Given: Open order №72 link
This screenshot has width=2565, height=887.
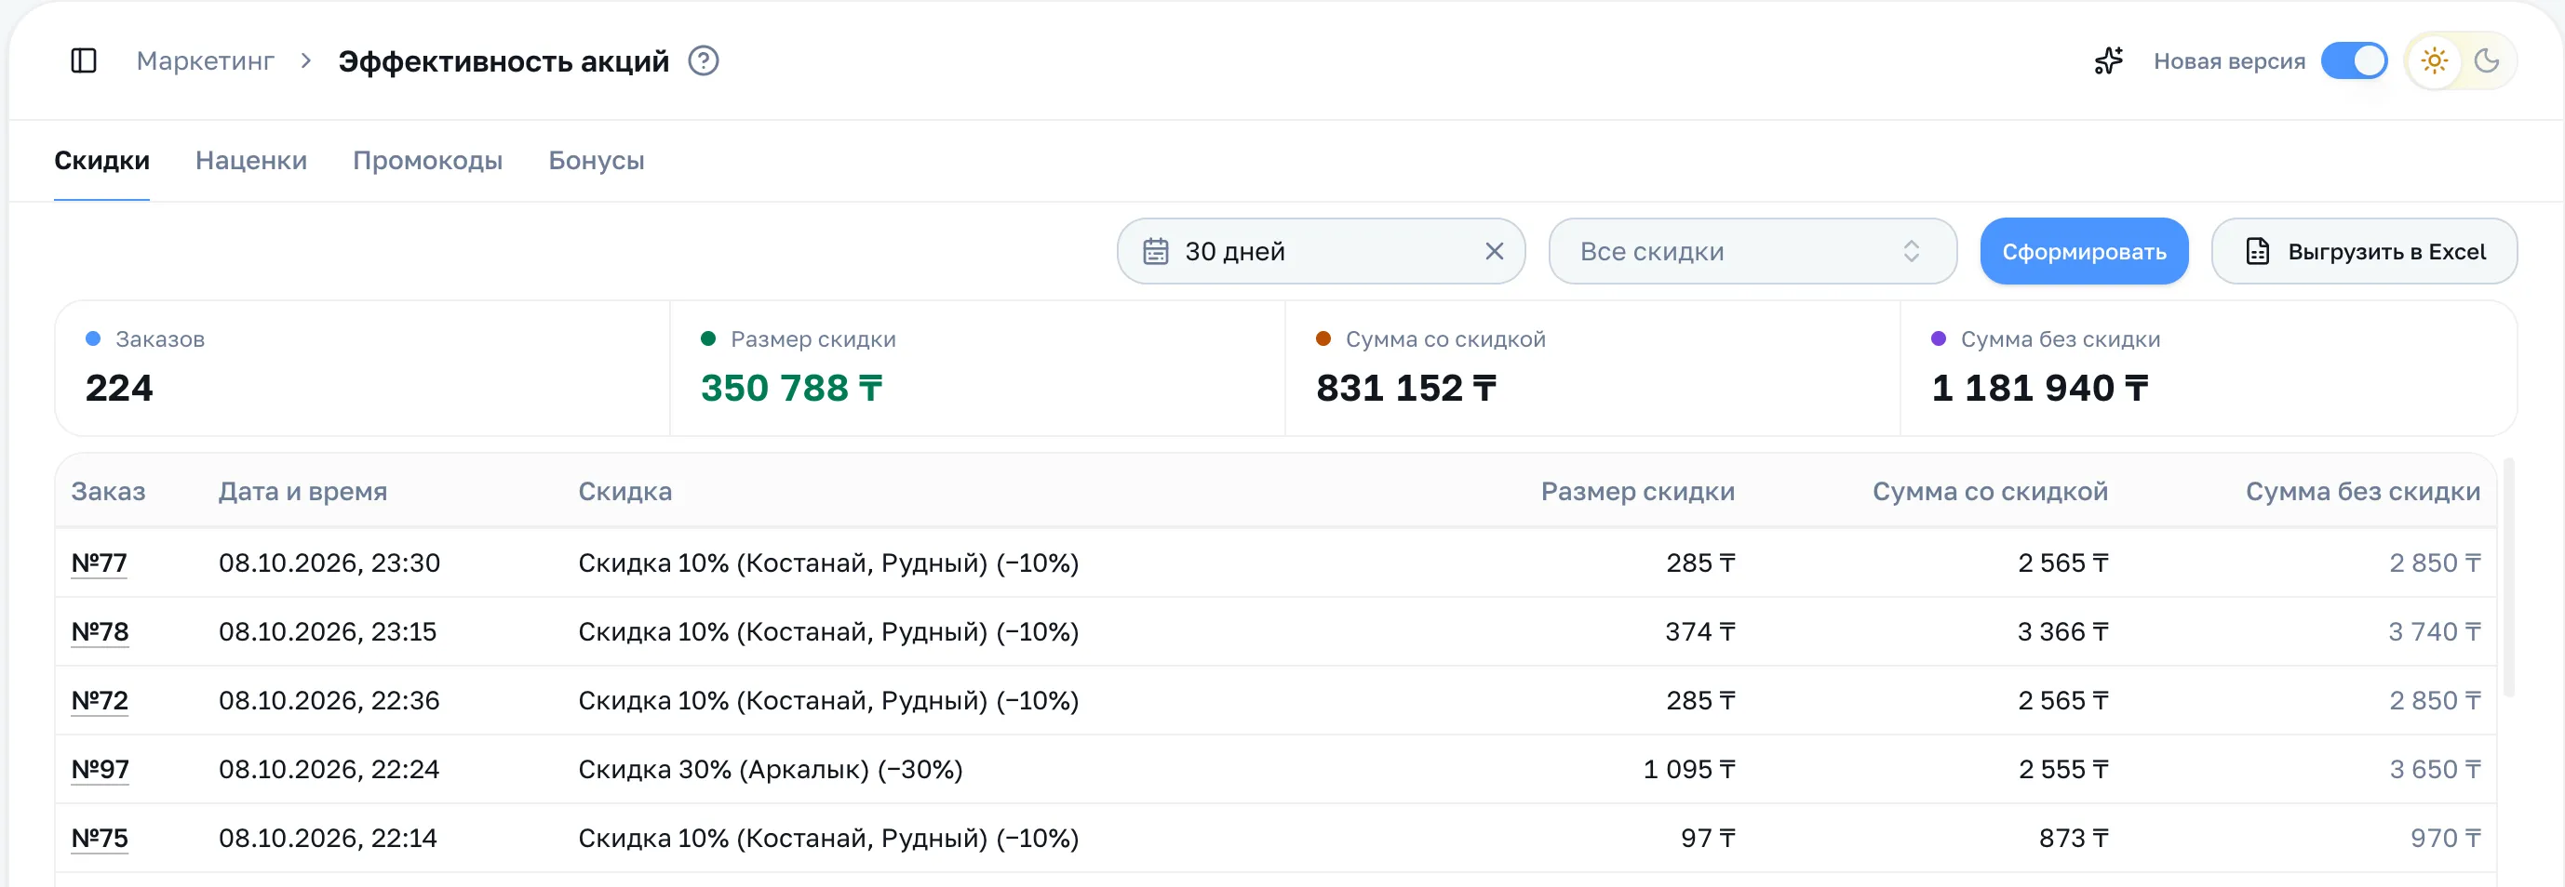Looking at the screenshot, I should pos(100,700).
